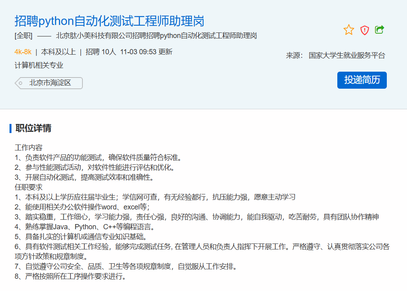
Task: Click the requirement line mentioning word、excel
Action: 82,207
